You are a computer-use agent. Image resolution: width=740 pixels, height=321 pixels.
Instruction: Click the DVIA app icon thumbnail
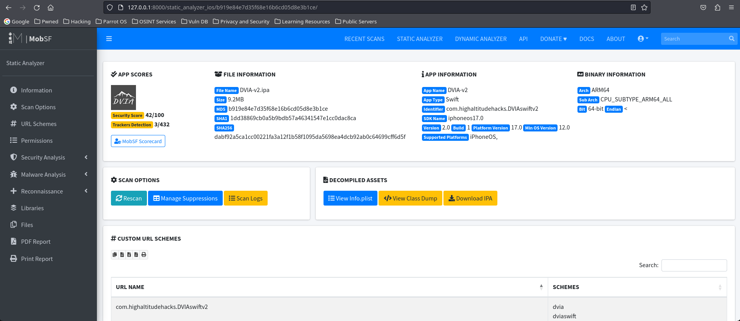[123, 98]
